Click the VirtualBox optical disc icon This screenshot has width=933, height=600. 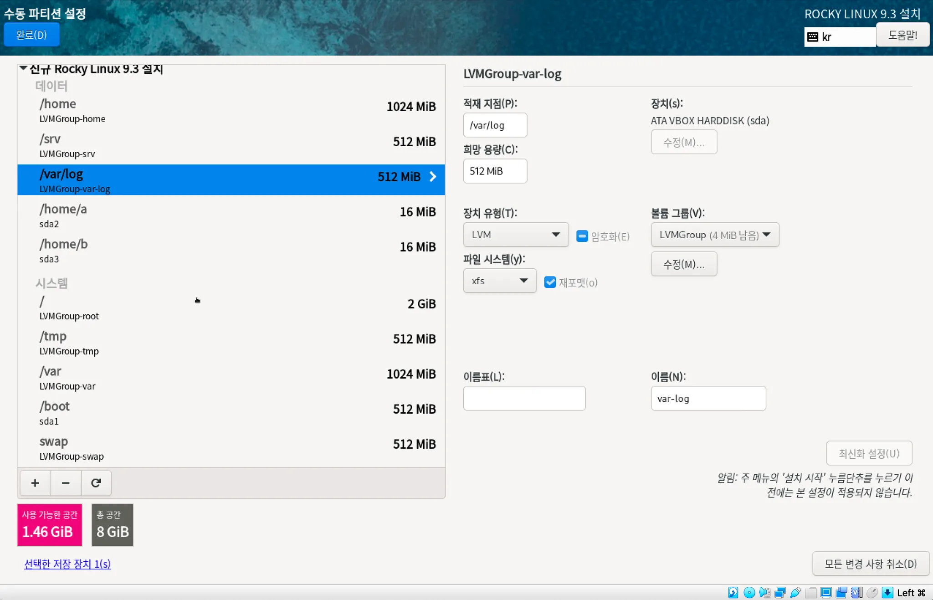click(x=749, y=592)
